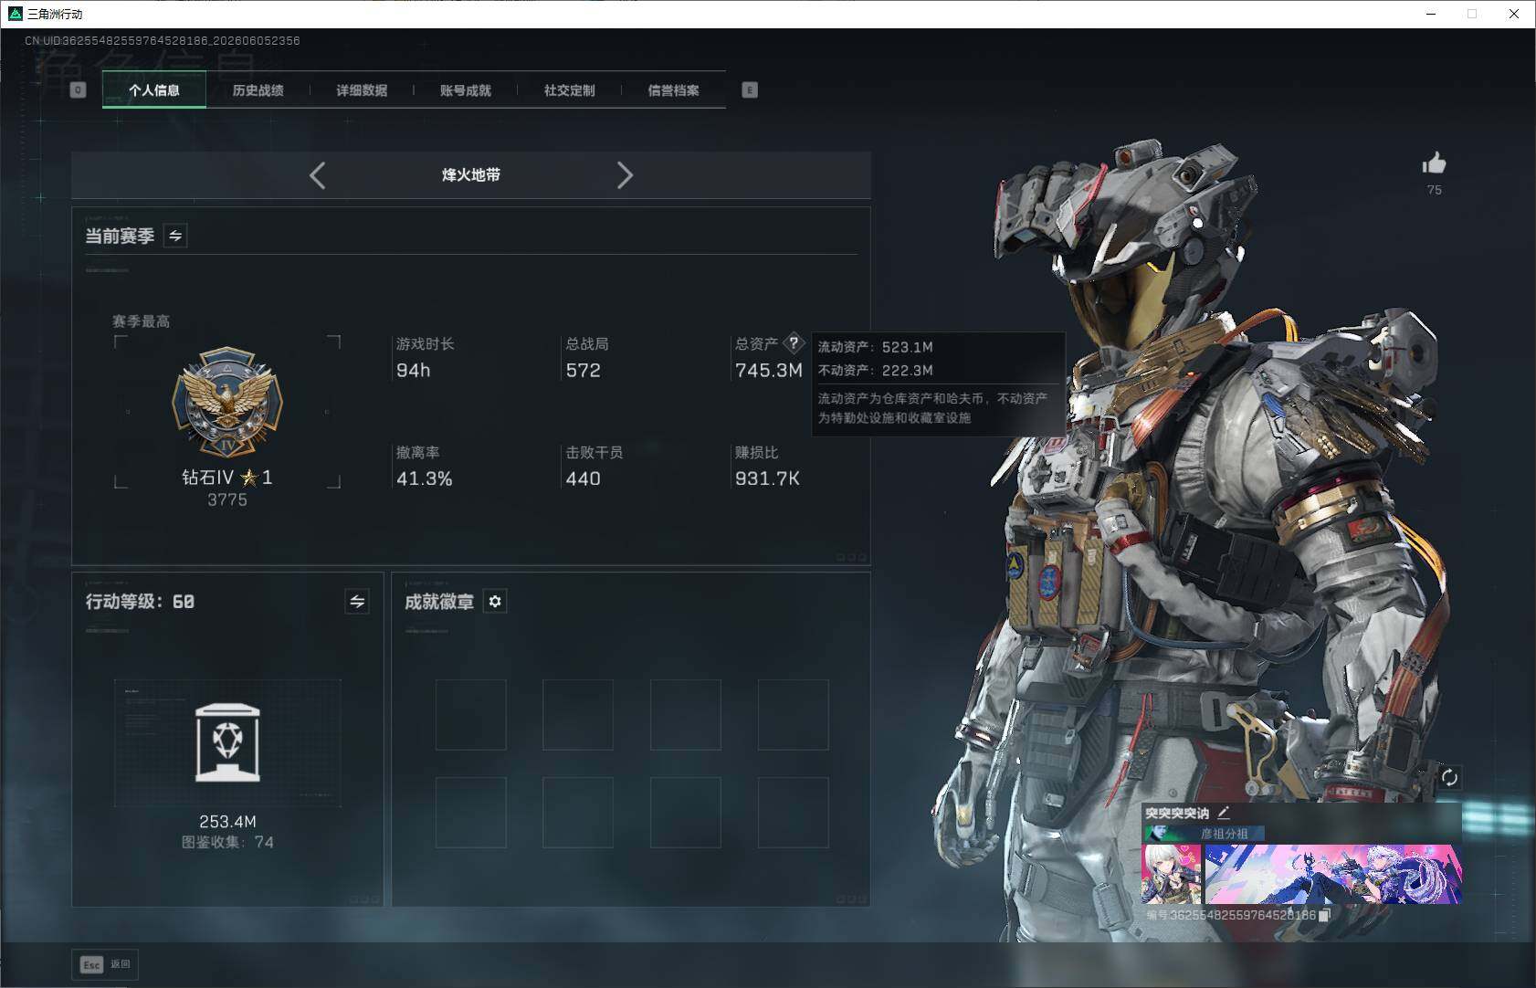Select the first bottom-row badge slot

click(471, 813)
